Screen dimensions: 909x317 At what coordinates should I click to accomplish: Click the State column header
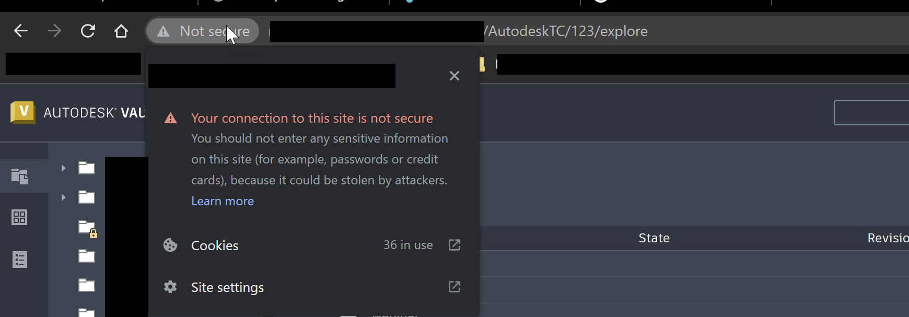[x=654, y=238]
